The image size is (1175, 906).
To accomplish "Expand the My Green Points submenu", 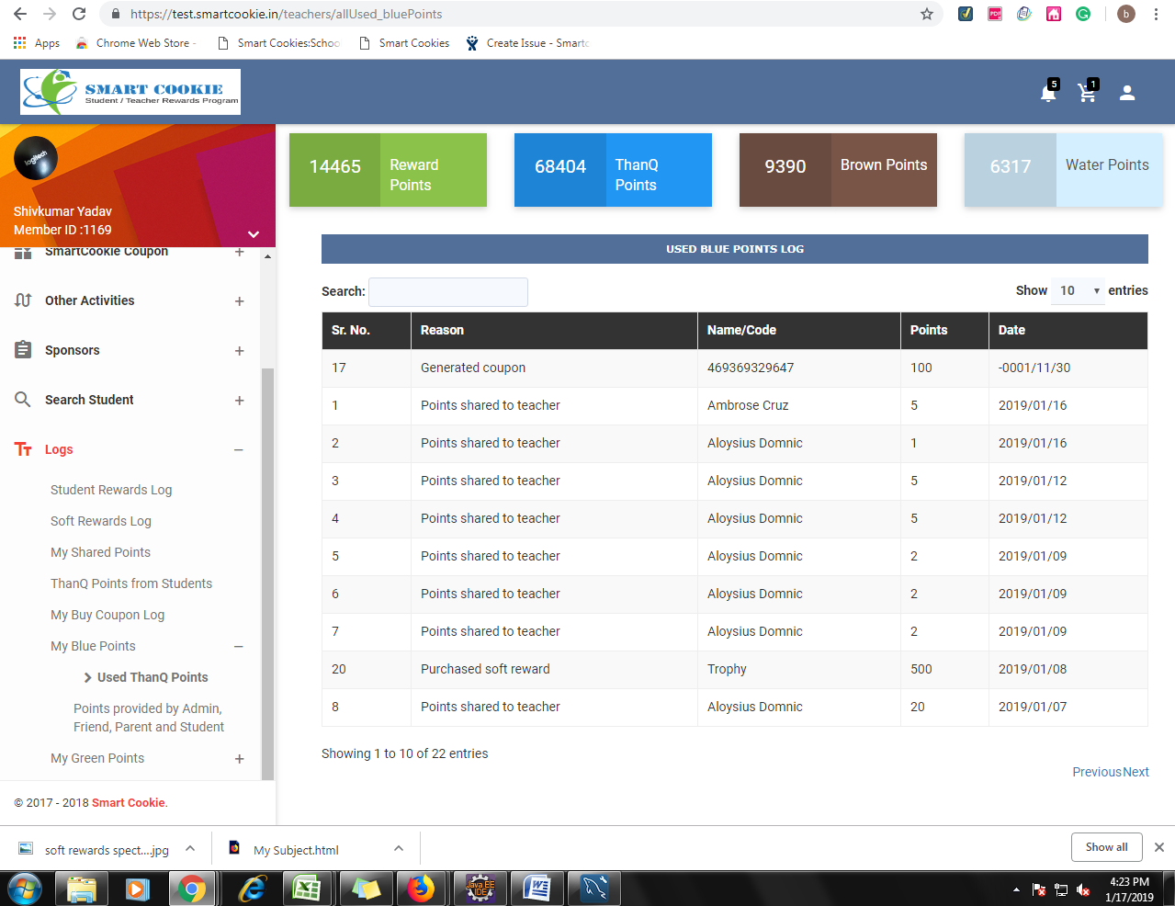I will (239, 759).
